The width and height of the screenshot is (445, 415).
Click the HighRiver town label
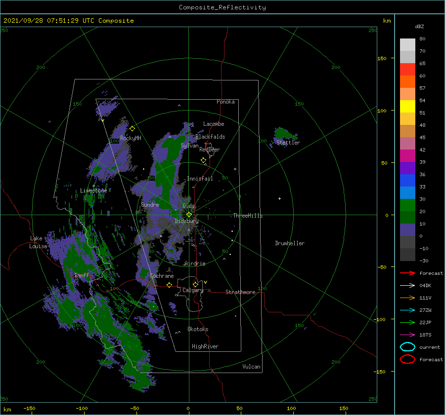(205, 346)
